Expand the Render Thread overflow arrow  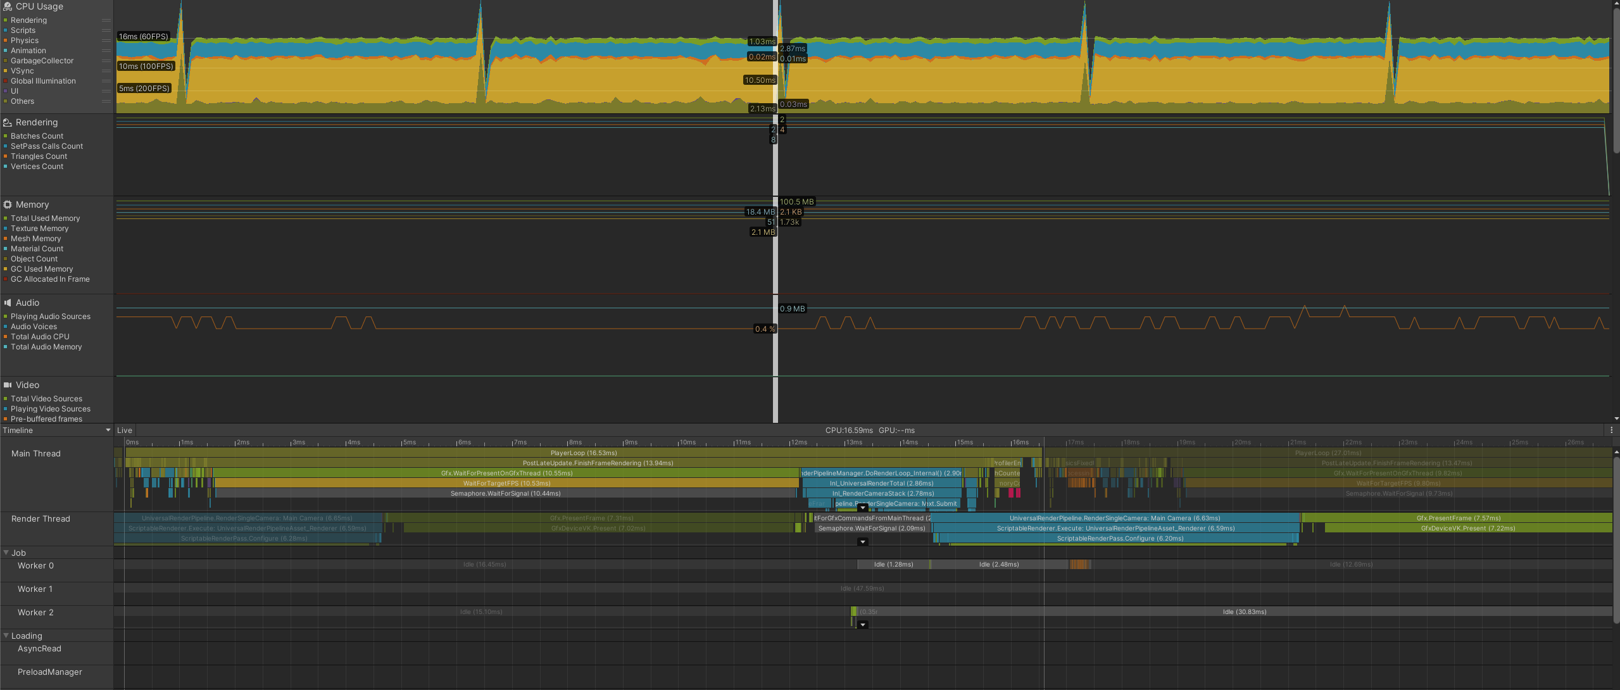click(x=862, y=543)
